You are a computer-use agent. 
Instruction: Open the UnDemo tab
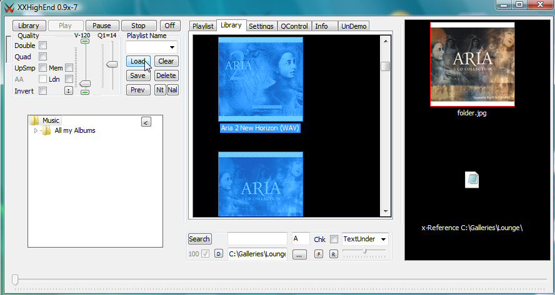coord(354,26)
